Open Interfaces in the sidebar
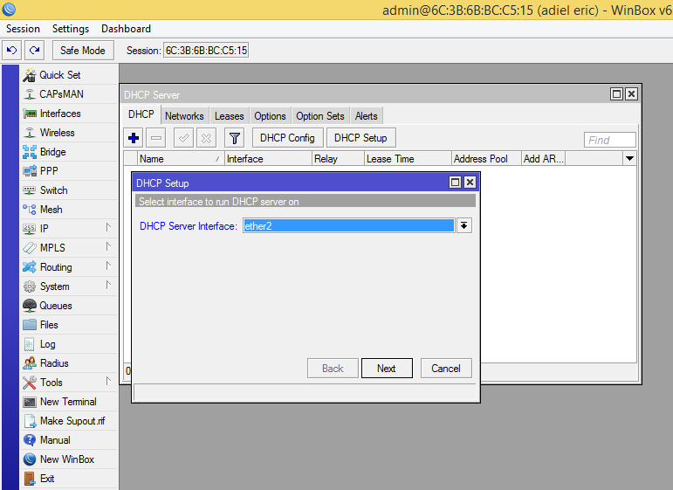The width and height of the screenshot is (673, 490). click(69, 114)
